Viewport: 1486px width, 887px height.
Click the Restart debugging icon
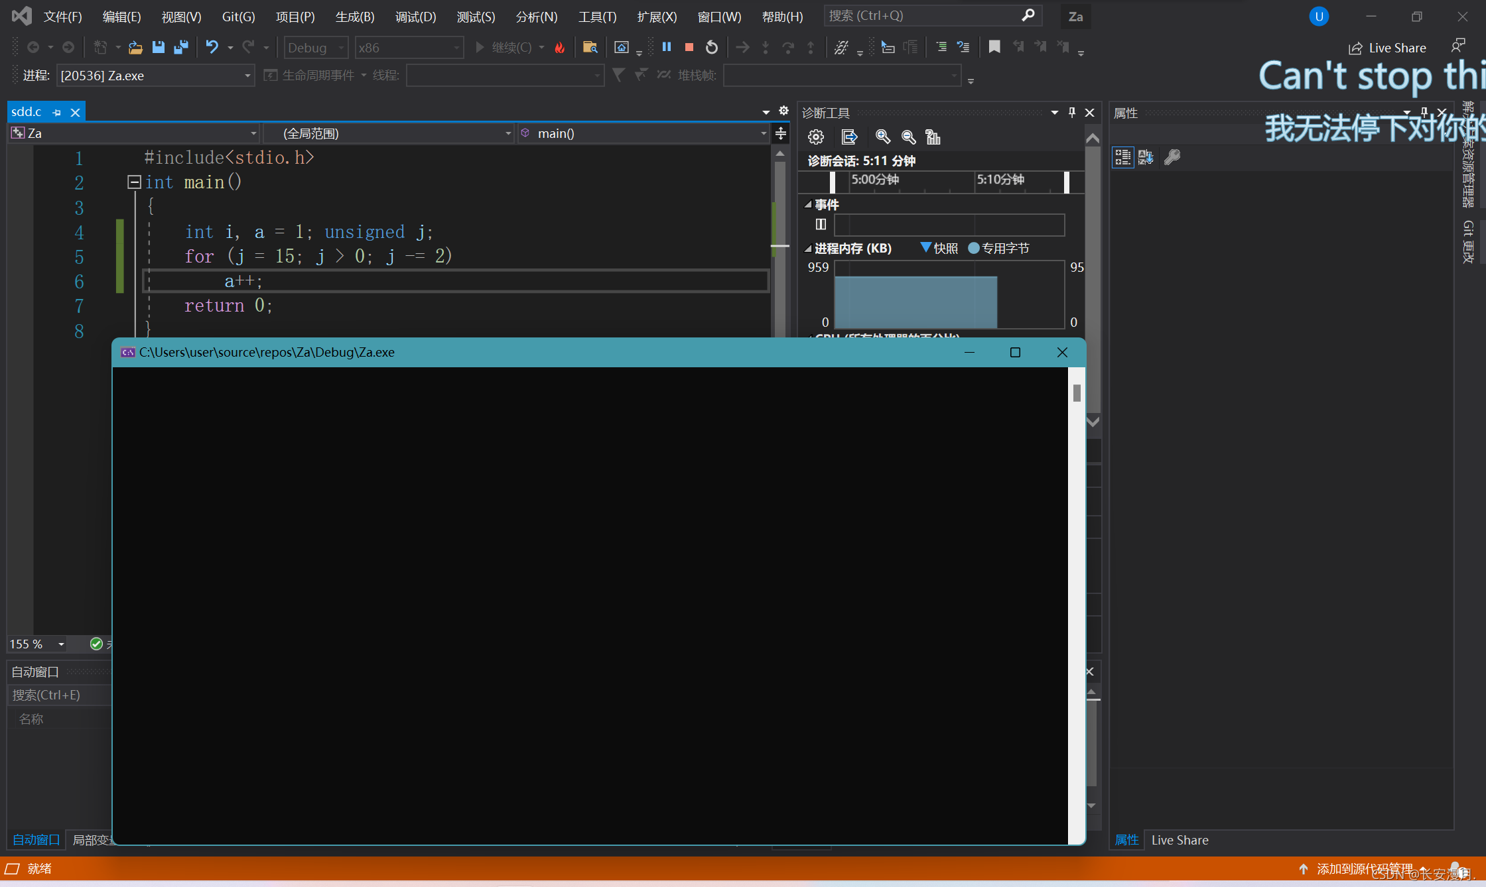click(x=712, y=47)
